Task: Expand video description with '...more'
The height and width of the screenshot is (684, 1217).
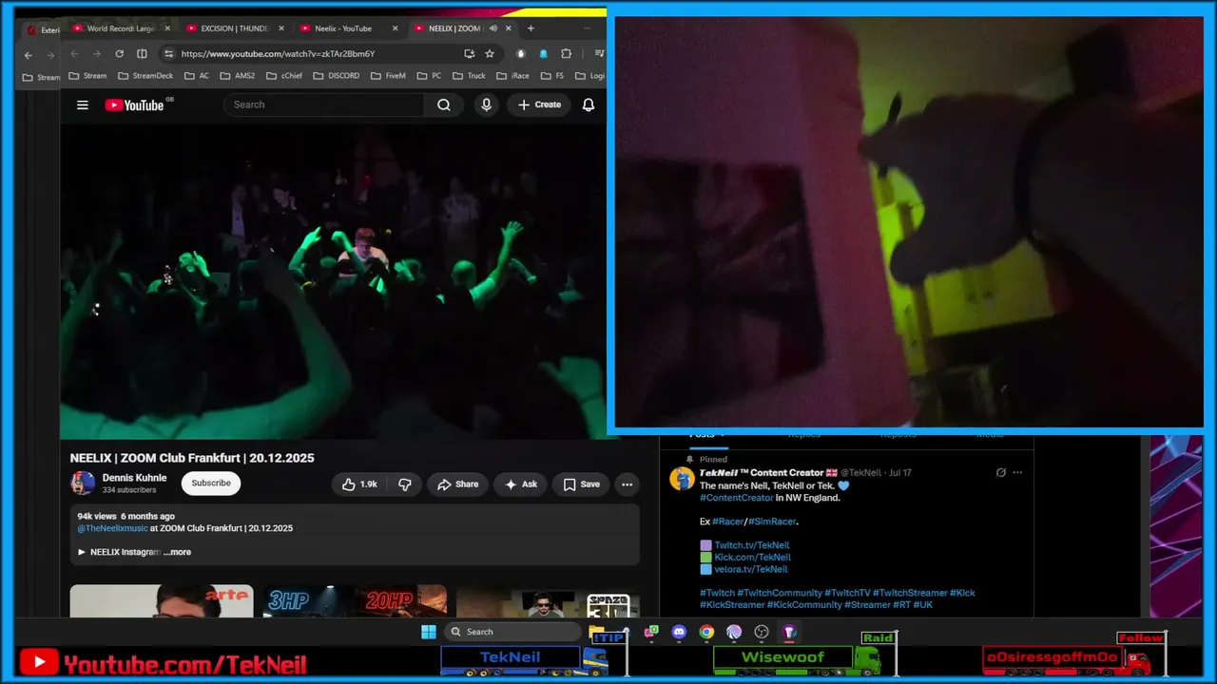Action: point(177,552)
